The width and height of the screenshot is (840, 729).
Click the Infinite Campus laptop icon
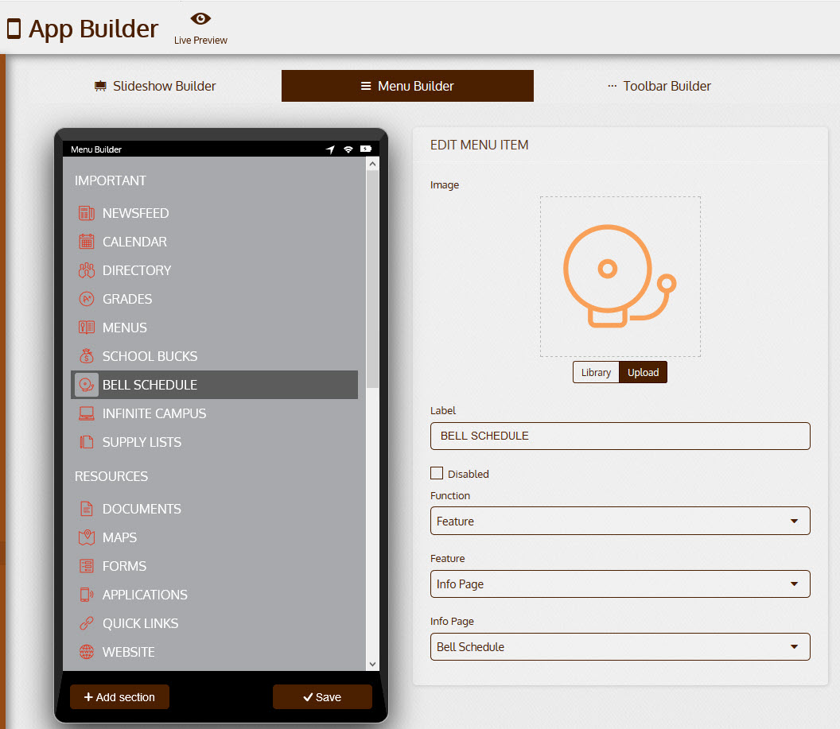pos(86,413)
